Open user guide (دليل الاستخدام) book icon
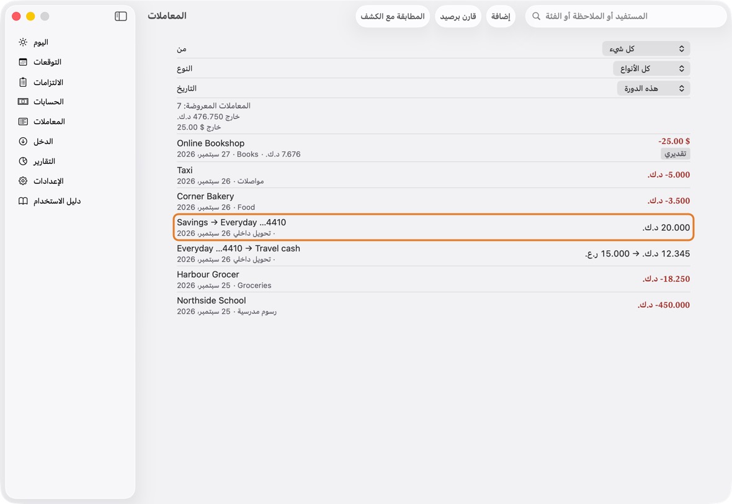This screenshot has height=504, width=732. [23, 201]
